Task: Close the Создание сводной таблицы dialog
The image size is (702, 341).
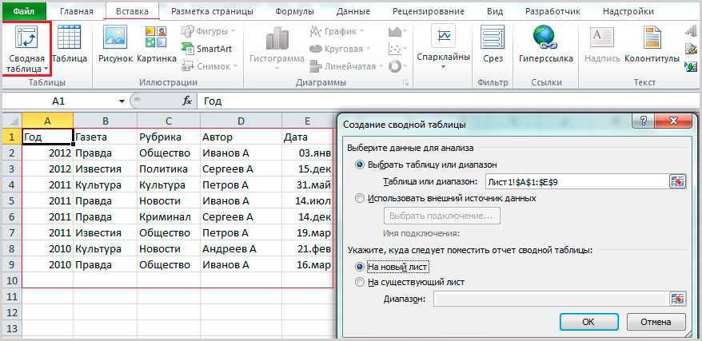Action: [x=673, y=121]
